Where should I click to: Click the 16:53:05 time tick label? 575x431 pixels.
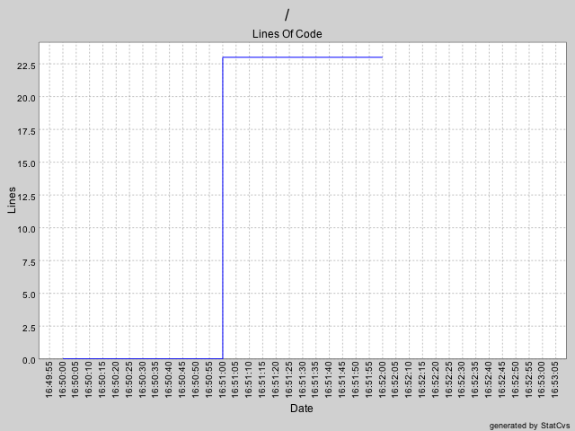pos(555,379)
